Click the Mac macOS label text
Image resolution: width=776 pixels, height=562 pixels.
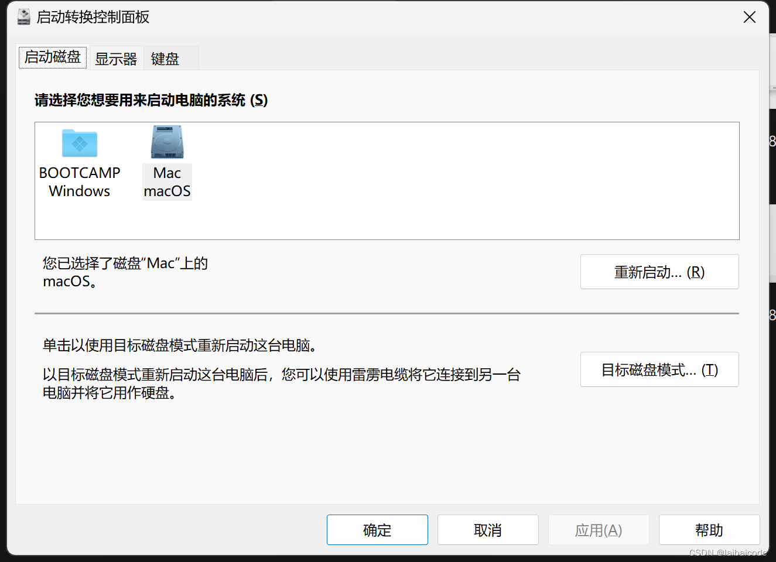pos(167,181)
